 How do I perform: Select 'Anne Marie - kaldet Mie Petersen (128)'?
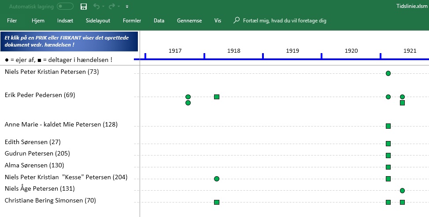(61, 124)
